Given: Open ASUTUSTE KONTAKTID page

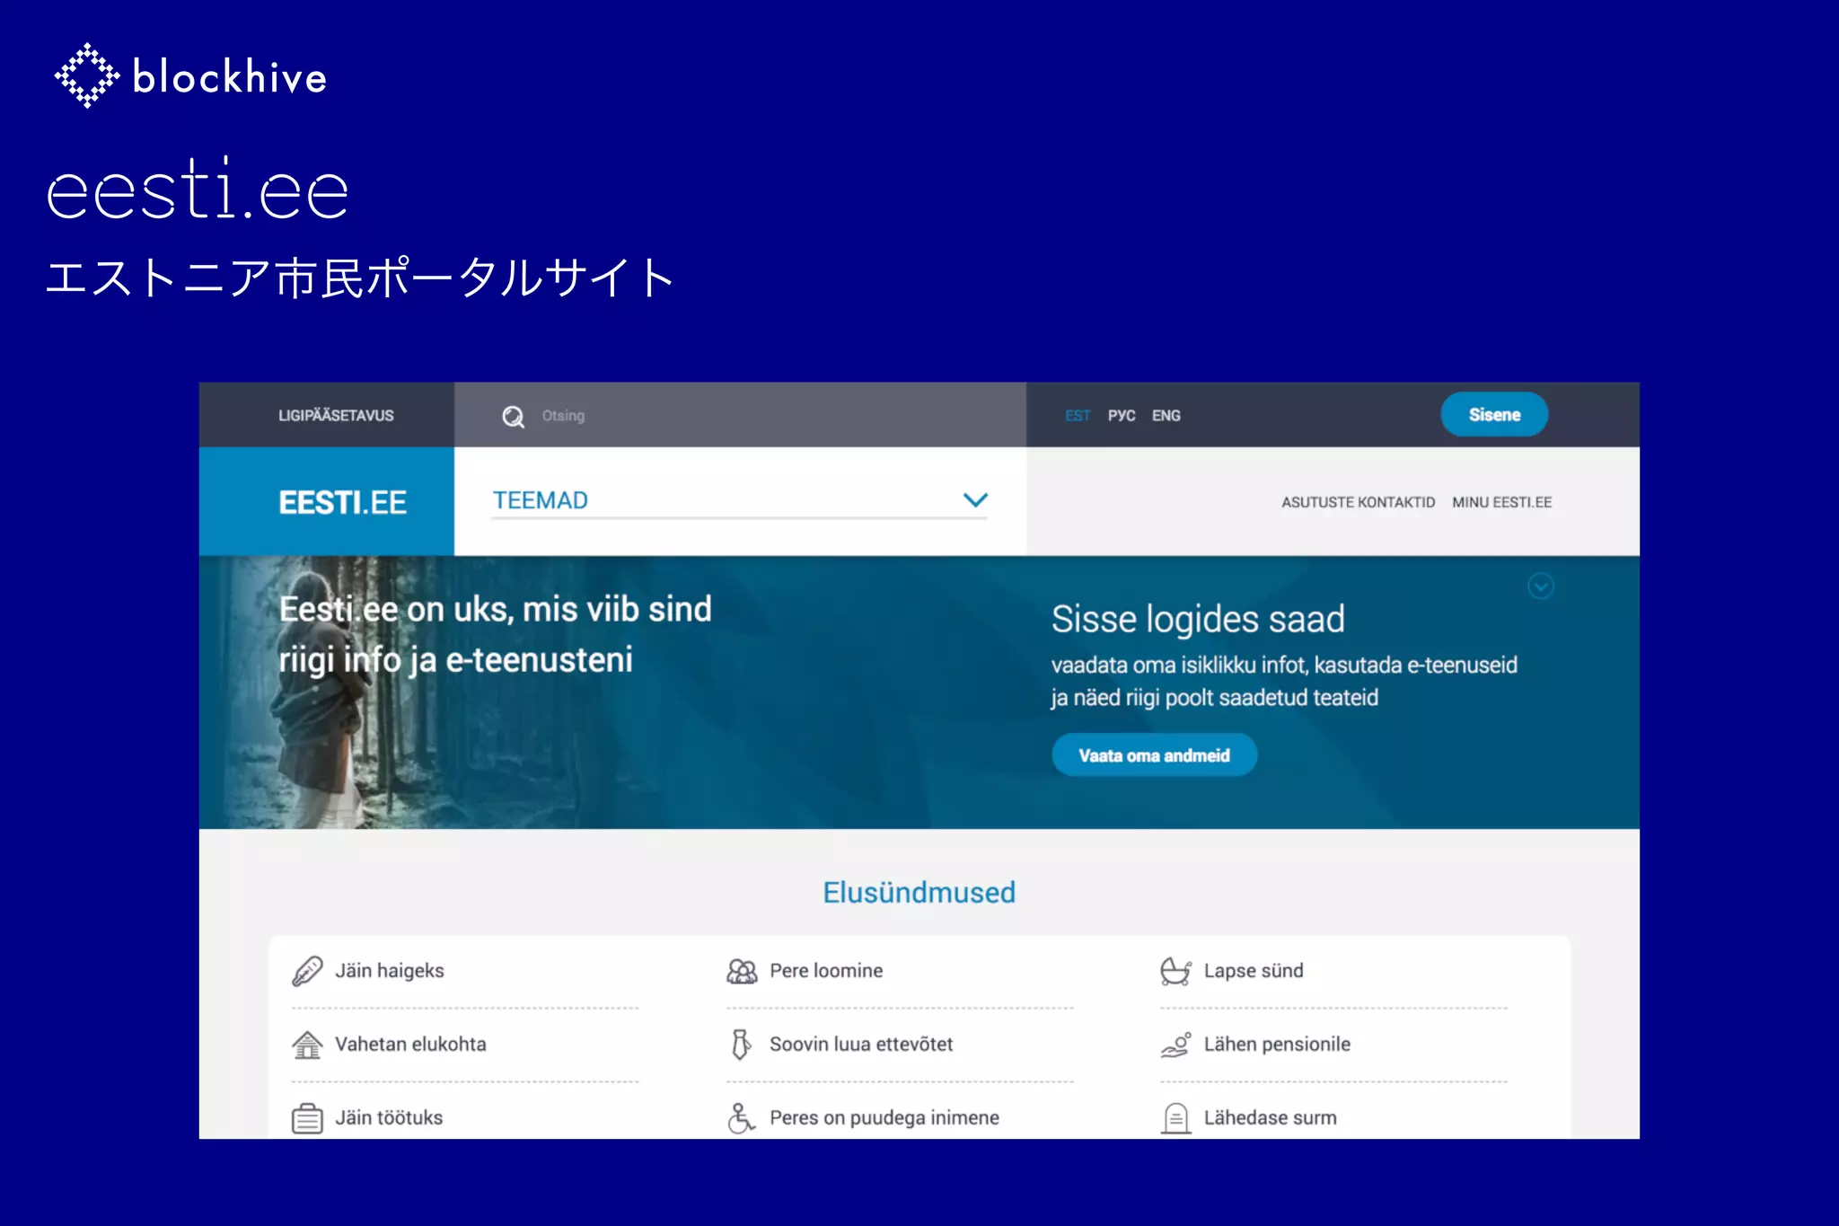Looking at the screenshot, I should pyautogui.click(x=1358, y=502).
